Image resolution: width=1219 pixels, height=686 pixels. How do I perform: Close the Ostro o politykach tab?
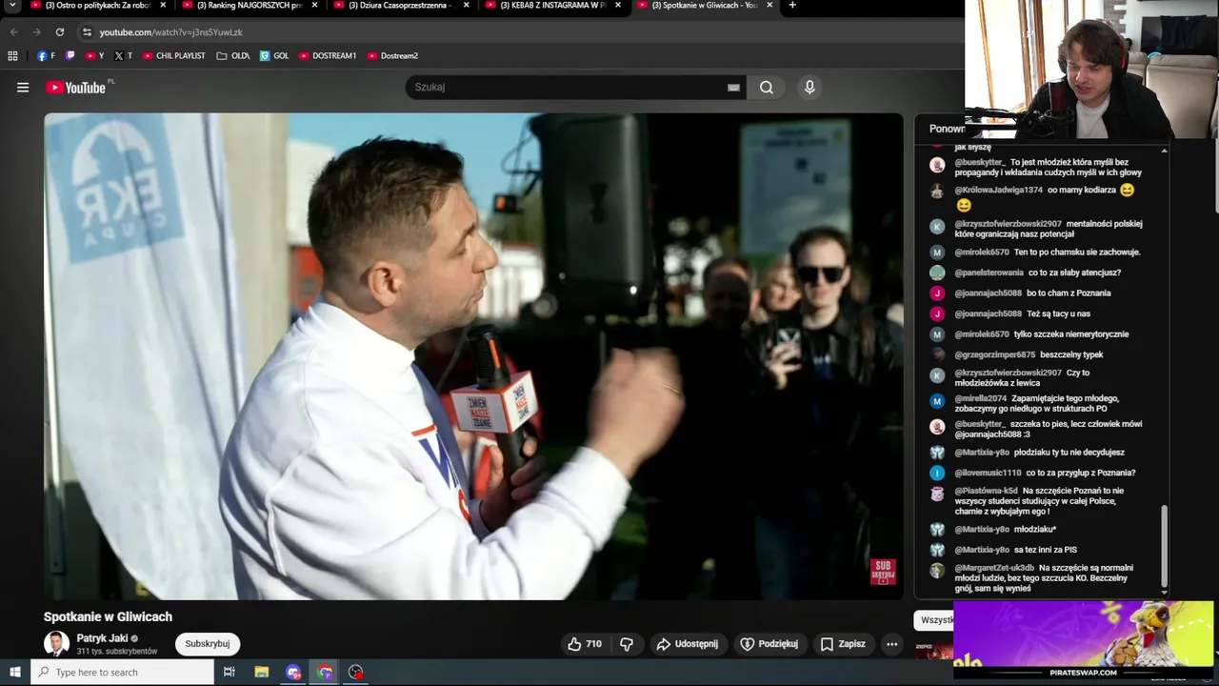click(163, 6)
